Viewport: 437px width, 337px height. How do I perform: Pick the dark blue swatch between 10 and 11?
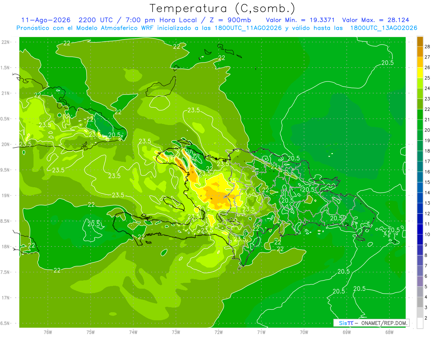tap(420, 229)
